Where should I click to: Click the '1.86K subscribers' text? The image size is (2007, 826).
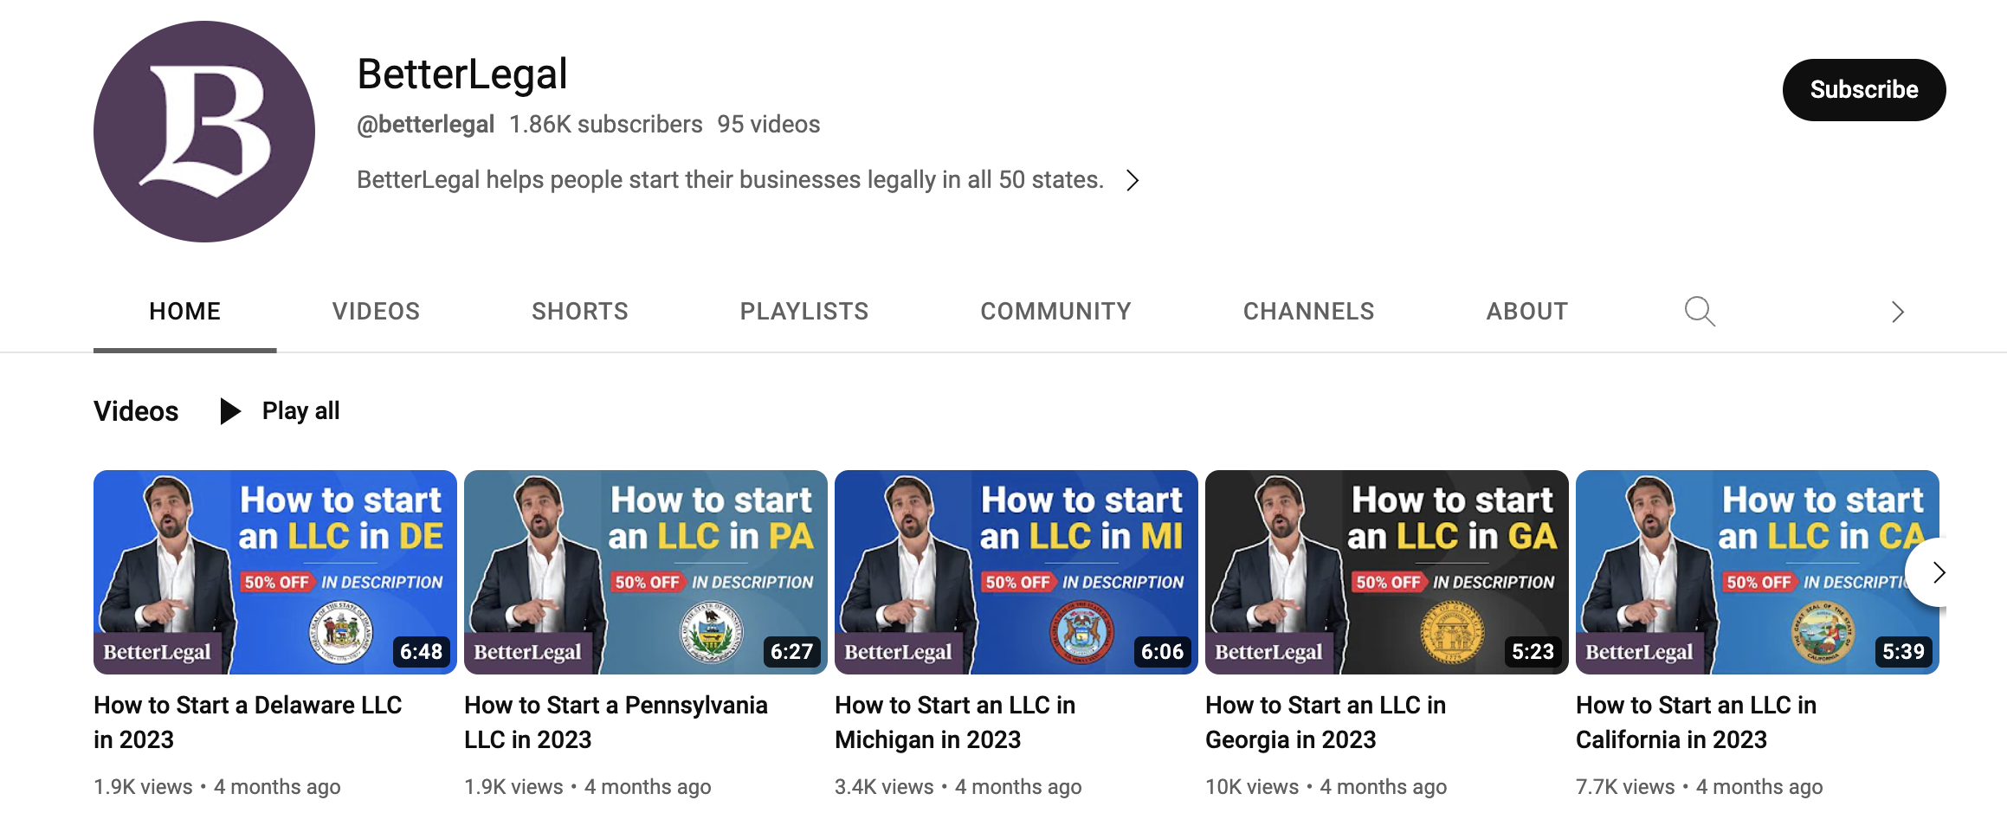[x=606, y=125]
